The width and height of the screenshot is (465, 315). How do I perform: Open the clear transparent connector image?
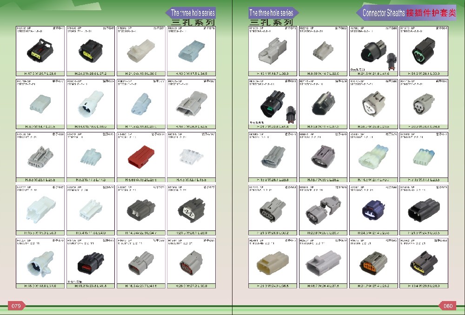(191, 156)
